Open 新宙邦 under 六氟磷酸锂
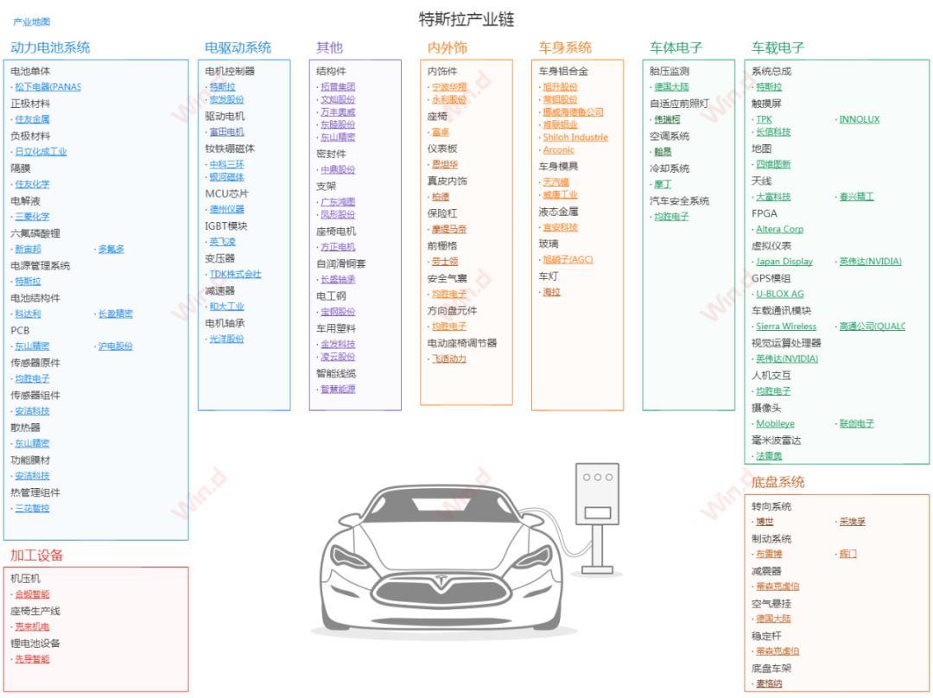933x698 pixels. [x=28, y=249]
